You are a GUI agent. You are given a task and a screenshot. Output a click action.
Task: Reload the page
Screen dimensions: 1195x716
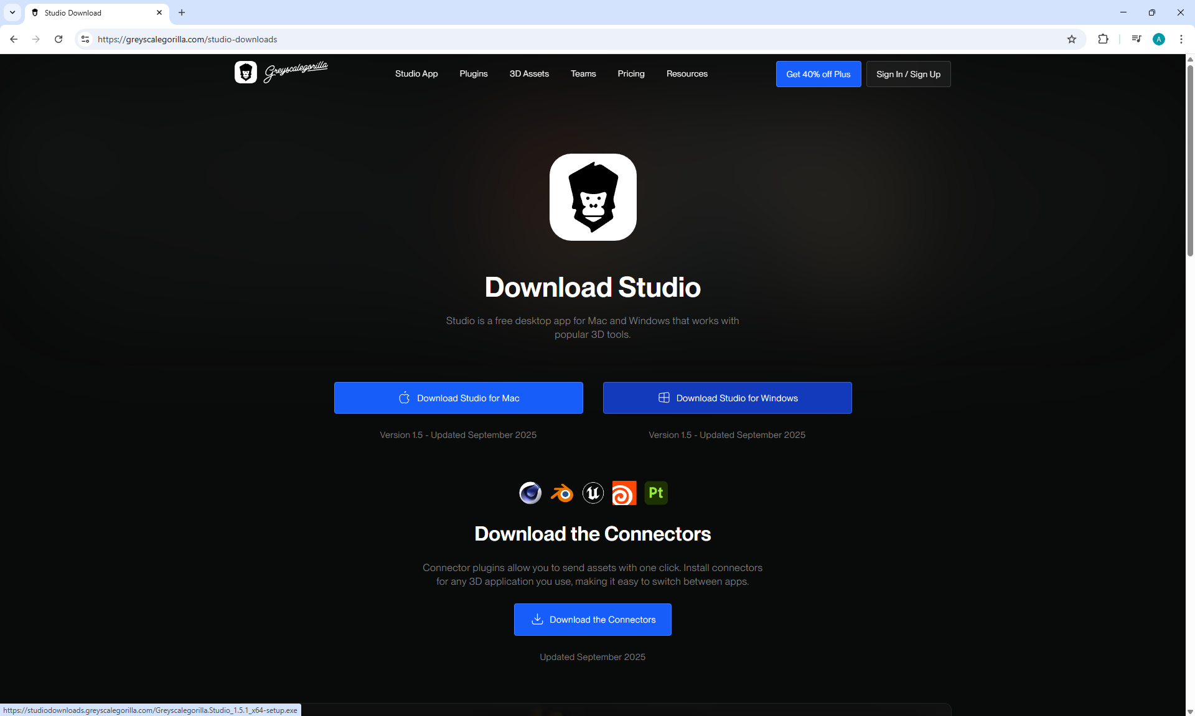[x=59, y=39]
